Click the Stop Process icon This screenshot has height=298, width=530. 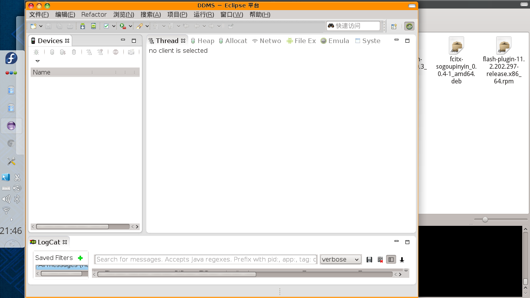coord(116,52)
